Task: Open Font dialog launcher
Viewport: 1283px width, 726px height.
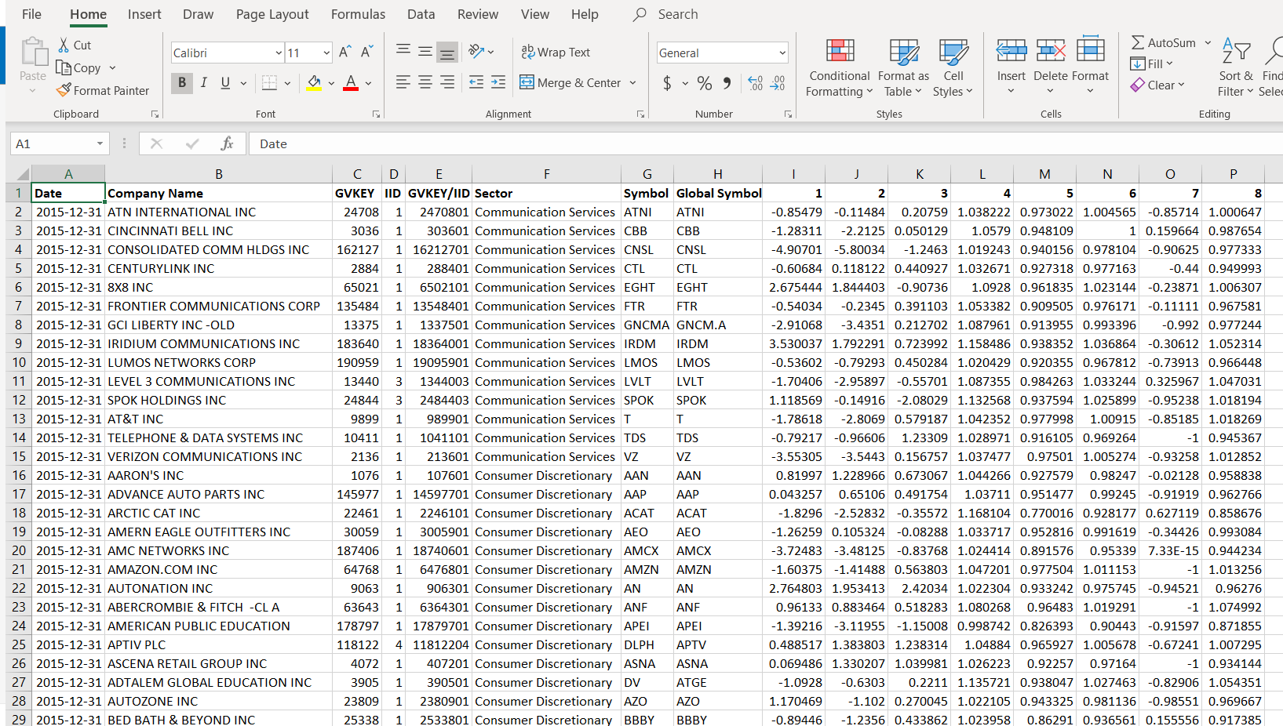Action: tap(376, 114)
